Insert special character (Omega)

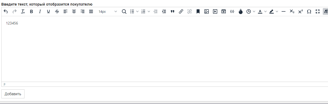309,11
